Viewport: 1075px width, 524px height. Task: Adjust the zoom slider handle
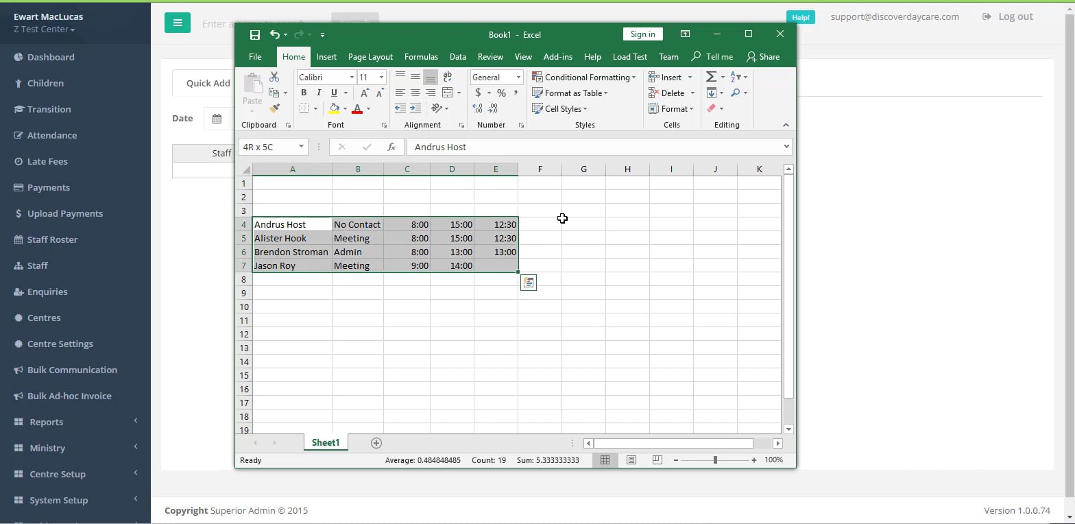pyautogui.click(x=715, y=460)
